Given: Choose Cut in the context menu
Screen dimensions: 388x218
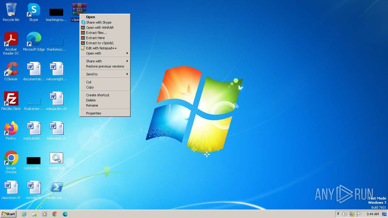Looking at the screenshot, I should tap(105, 82).
